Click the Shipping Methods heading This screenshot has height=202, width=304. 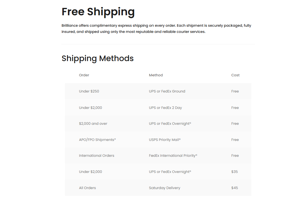(x=98, y=58)
